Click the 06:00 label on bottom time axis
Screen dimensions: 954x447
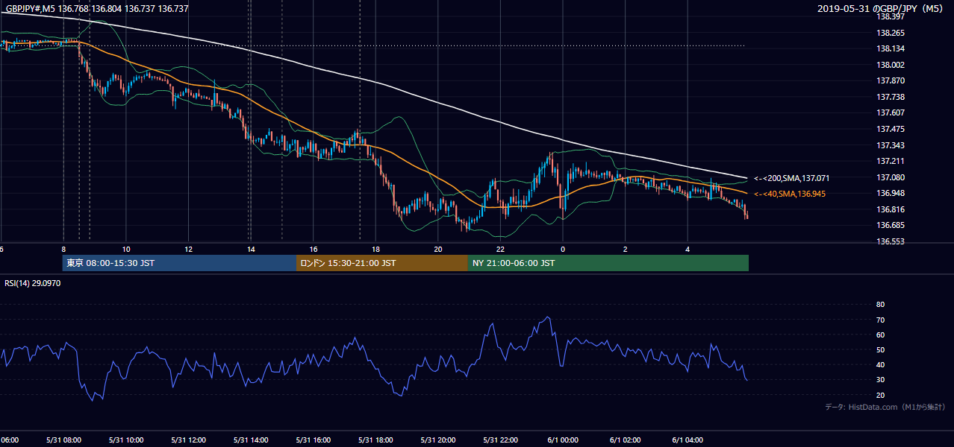point(9,440)
